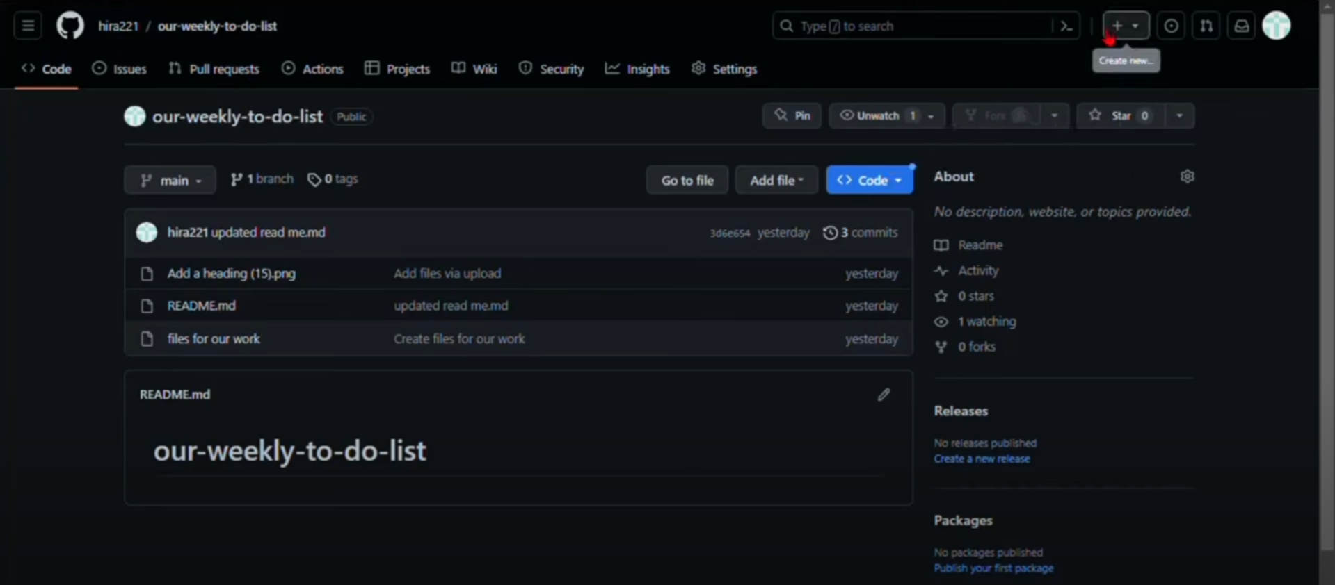The height and width of the screenshot is (585, 1335).
Task: Expand the Star lists dropdown arrow
Action: [x=1179, y=116]
